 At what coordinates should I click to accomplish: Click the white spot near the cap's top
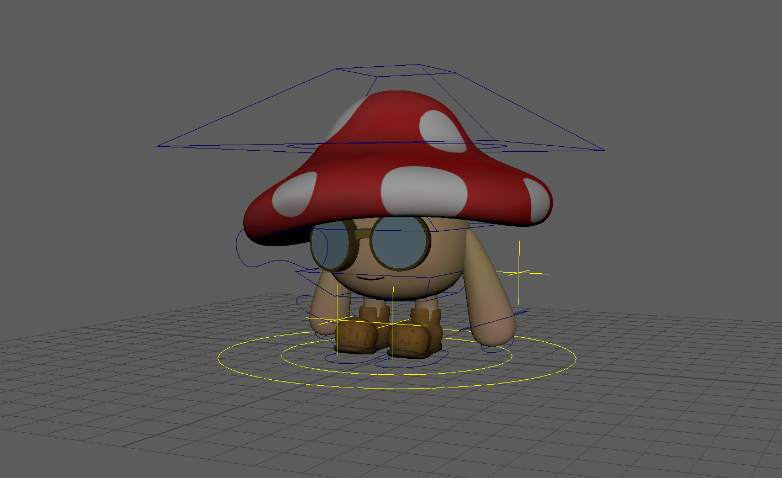tap(442, 130)
